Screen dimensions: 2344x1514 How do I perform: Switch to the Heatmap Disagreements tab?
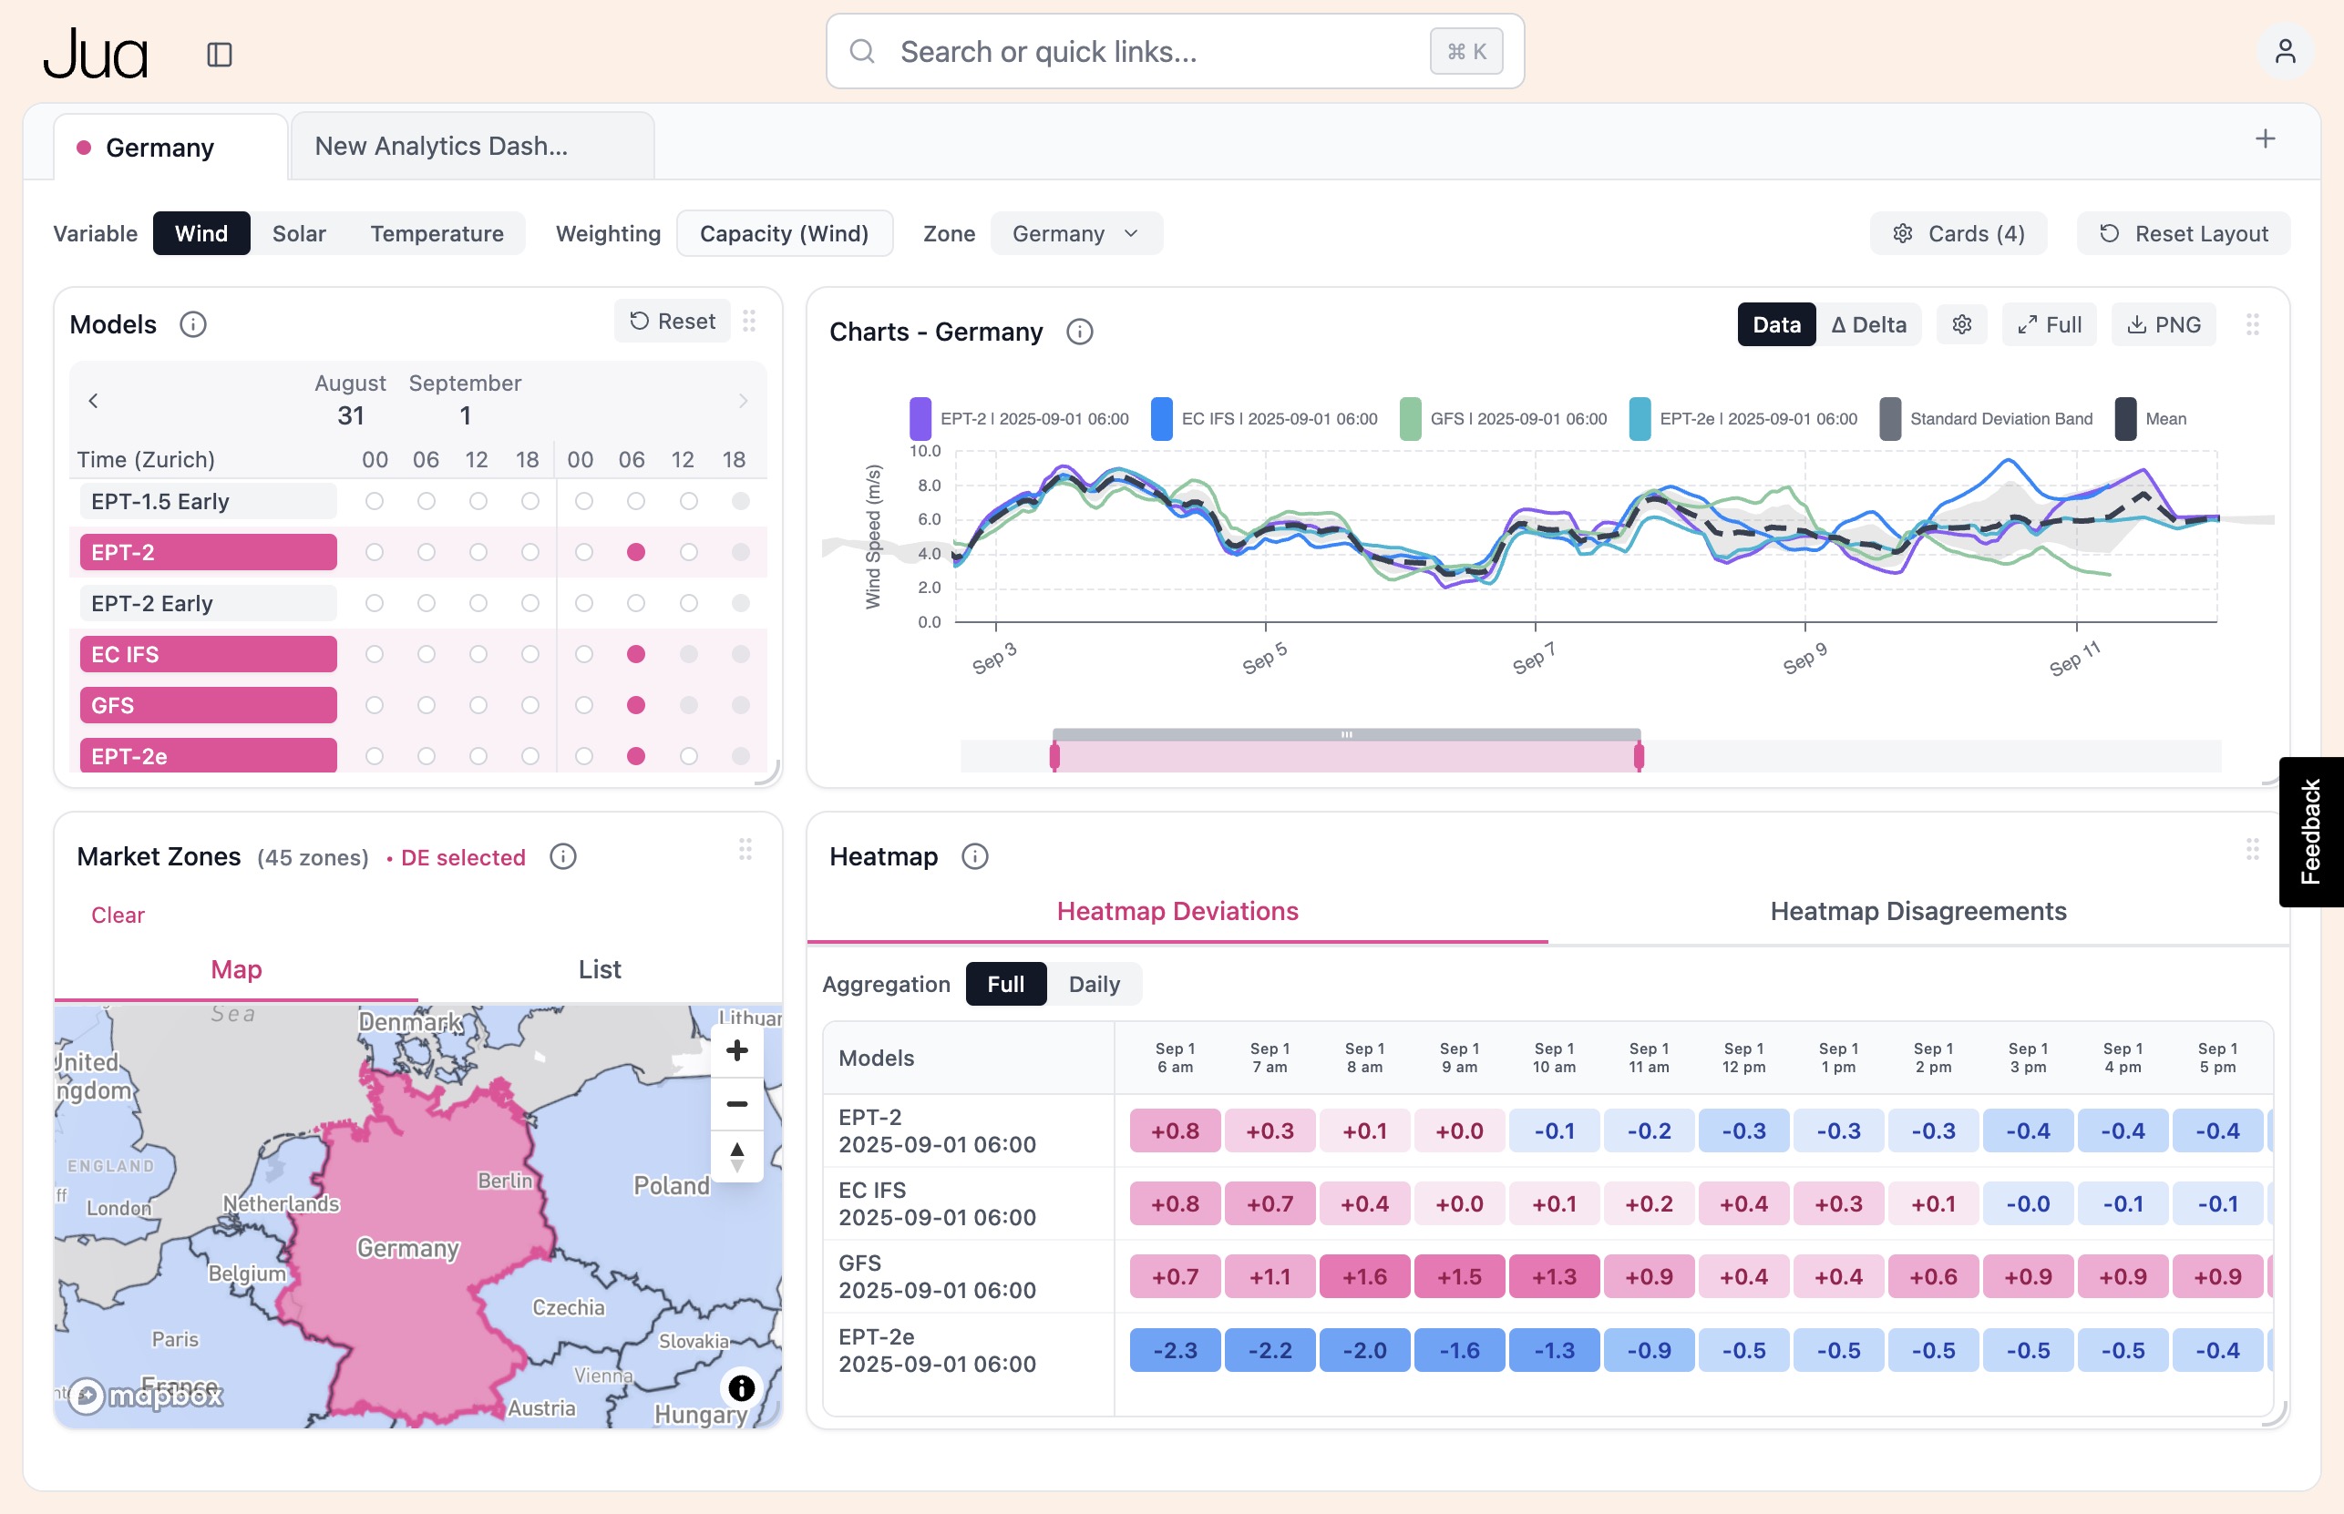tap(1917, 911)
